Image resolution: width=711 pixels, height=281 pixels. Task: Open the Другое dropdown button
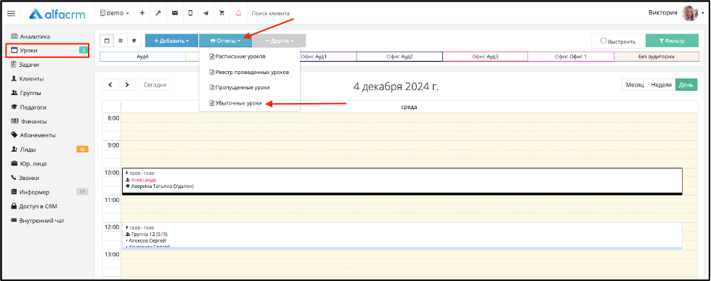(x=279, y=41)
